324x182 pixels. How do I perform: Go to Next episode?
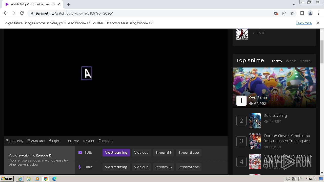coord(89,141)
